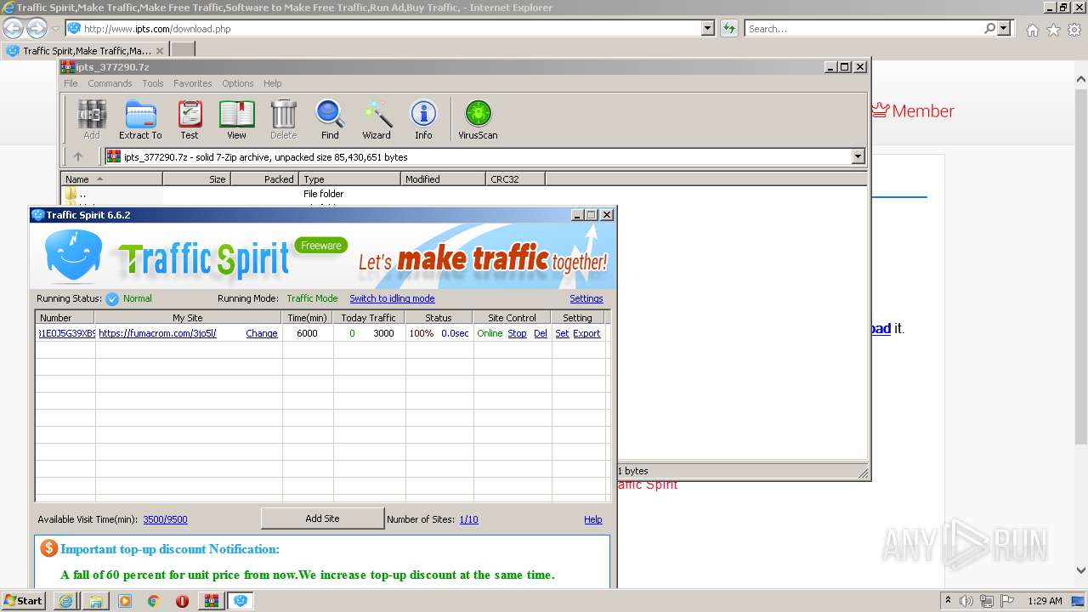Click the search magnifier in IE
The image size is (1088, 612).
[x=989, y=29]
